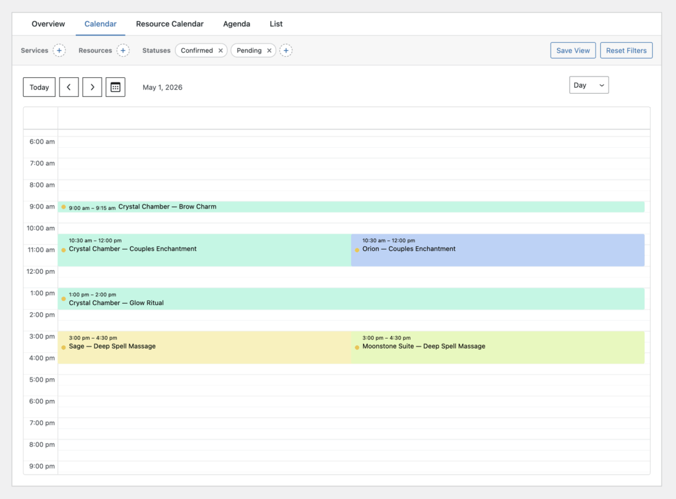The width and height of the screenshot is (676, 499).
Task: Click plus icon to add a Resources filter
Action: (122, 50)
